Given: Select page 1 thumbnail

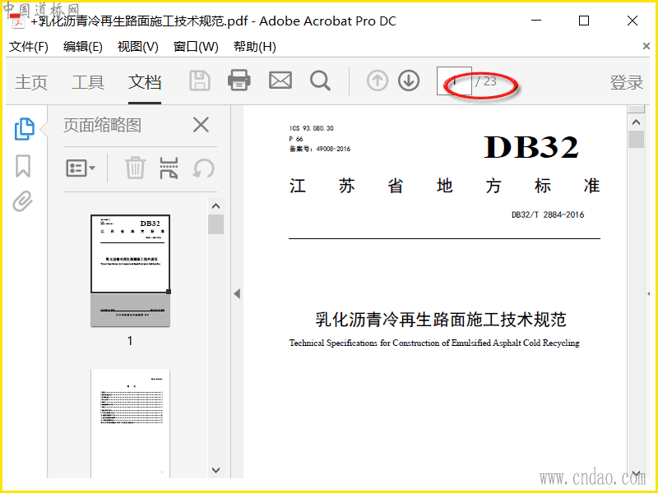Looking at the screenshot, I should (x=131, y=271).
